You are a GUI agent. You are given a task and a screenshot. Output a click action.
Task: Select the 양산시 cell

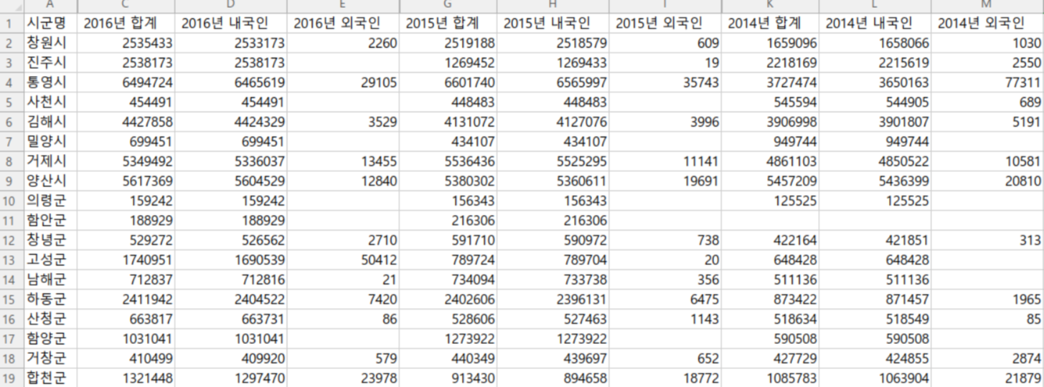point(50,181)
